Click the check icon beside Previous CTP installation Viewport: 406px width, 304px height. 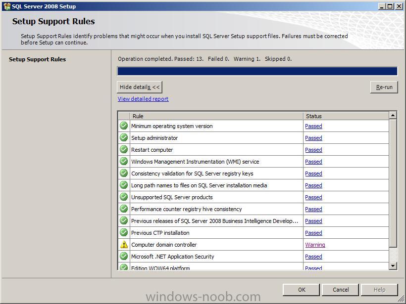click(x=124, y=233)
